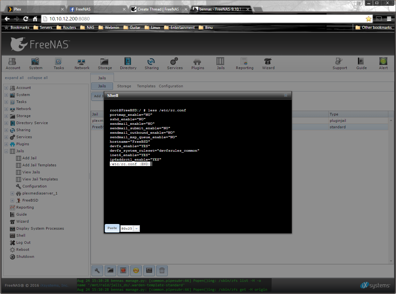Expand the Network tree node
The height and width of the screenshot is (294, 396).
pos(6,109)
